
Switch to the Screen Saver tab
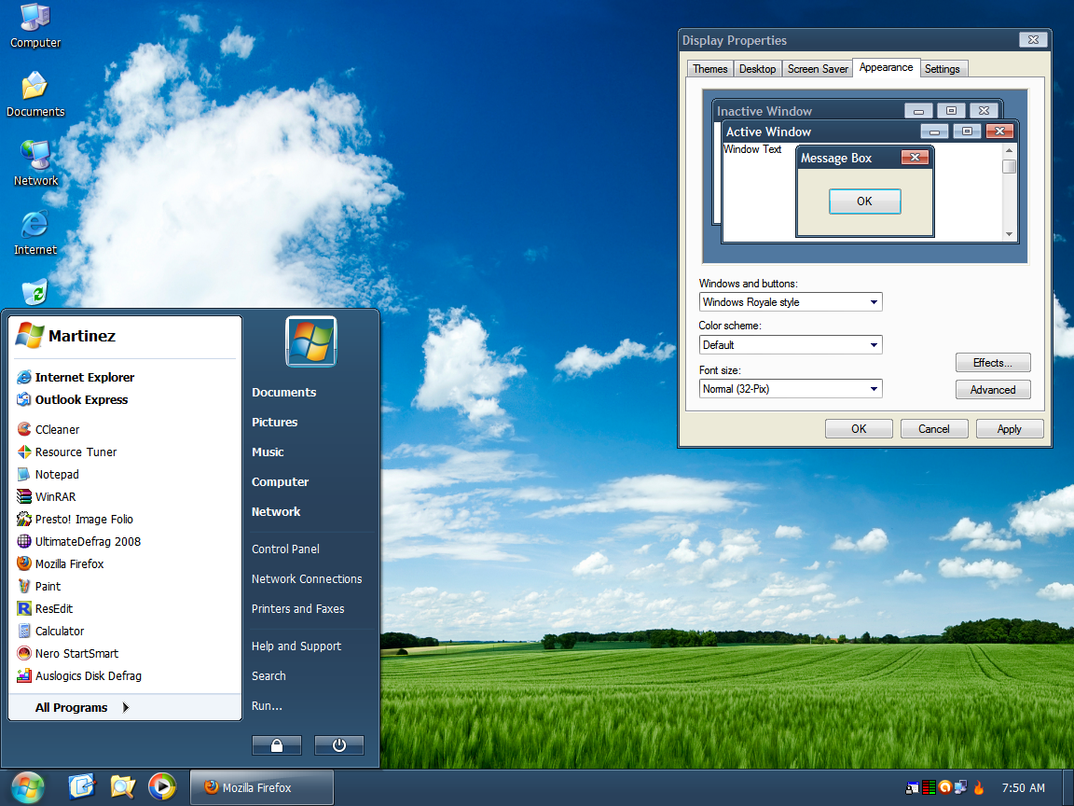pyautogui.click(x=818, y=69)
